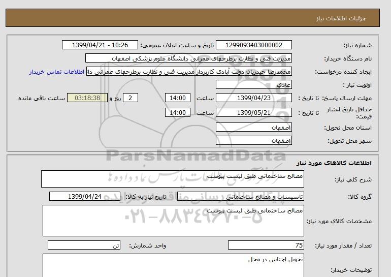Open the اطلاعات تماس خریدار link
This screenshot has width=391, height=277.
pyautogui.click(x=56, y=72)
